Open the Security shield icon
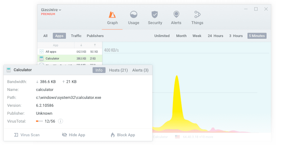 [155, 15]
